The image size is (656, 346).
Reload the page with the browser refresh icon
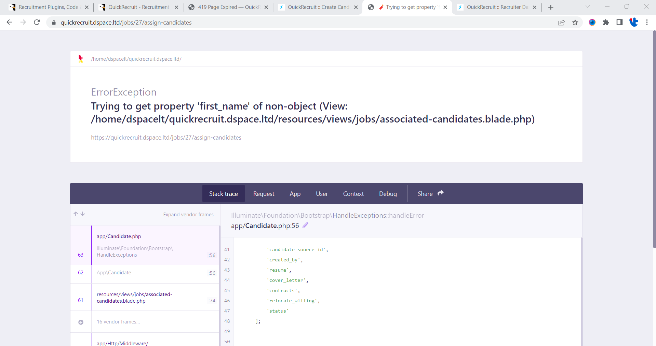pos(37,23)
